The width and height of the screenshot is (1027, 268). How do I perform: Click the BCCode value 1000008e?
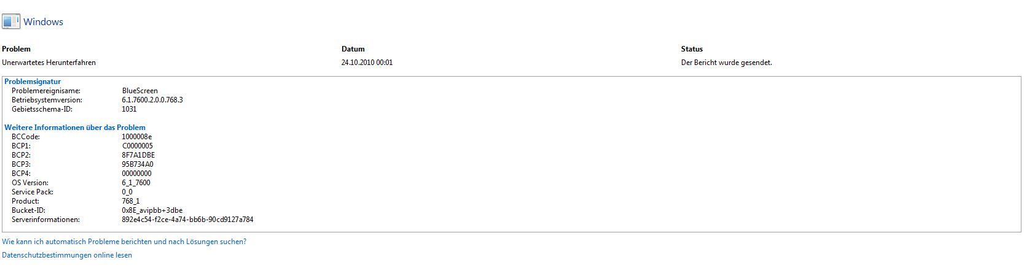pyautogui.click(x=137, y=137)
